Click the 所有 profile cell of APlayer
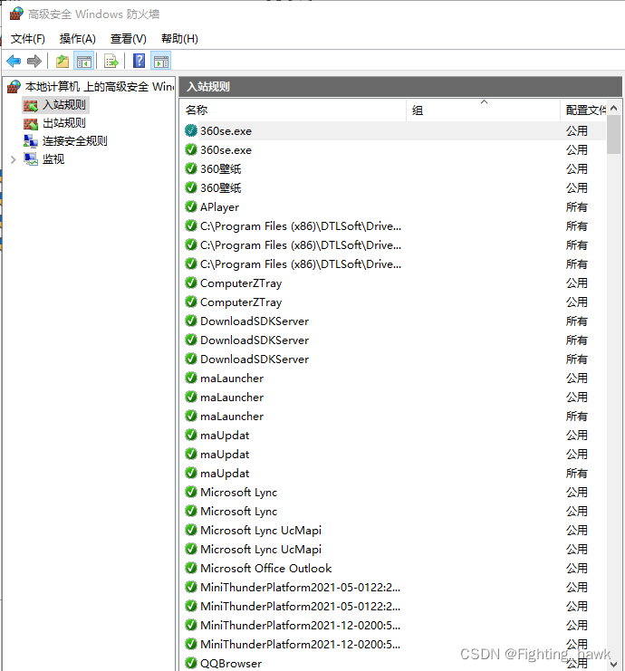This screenshot has width=625, height=671. coord(577,207)
